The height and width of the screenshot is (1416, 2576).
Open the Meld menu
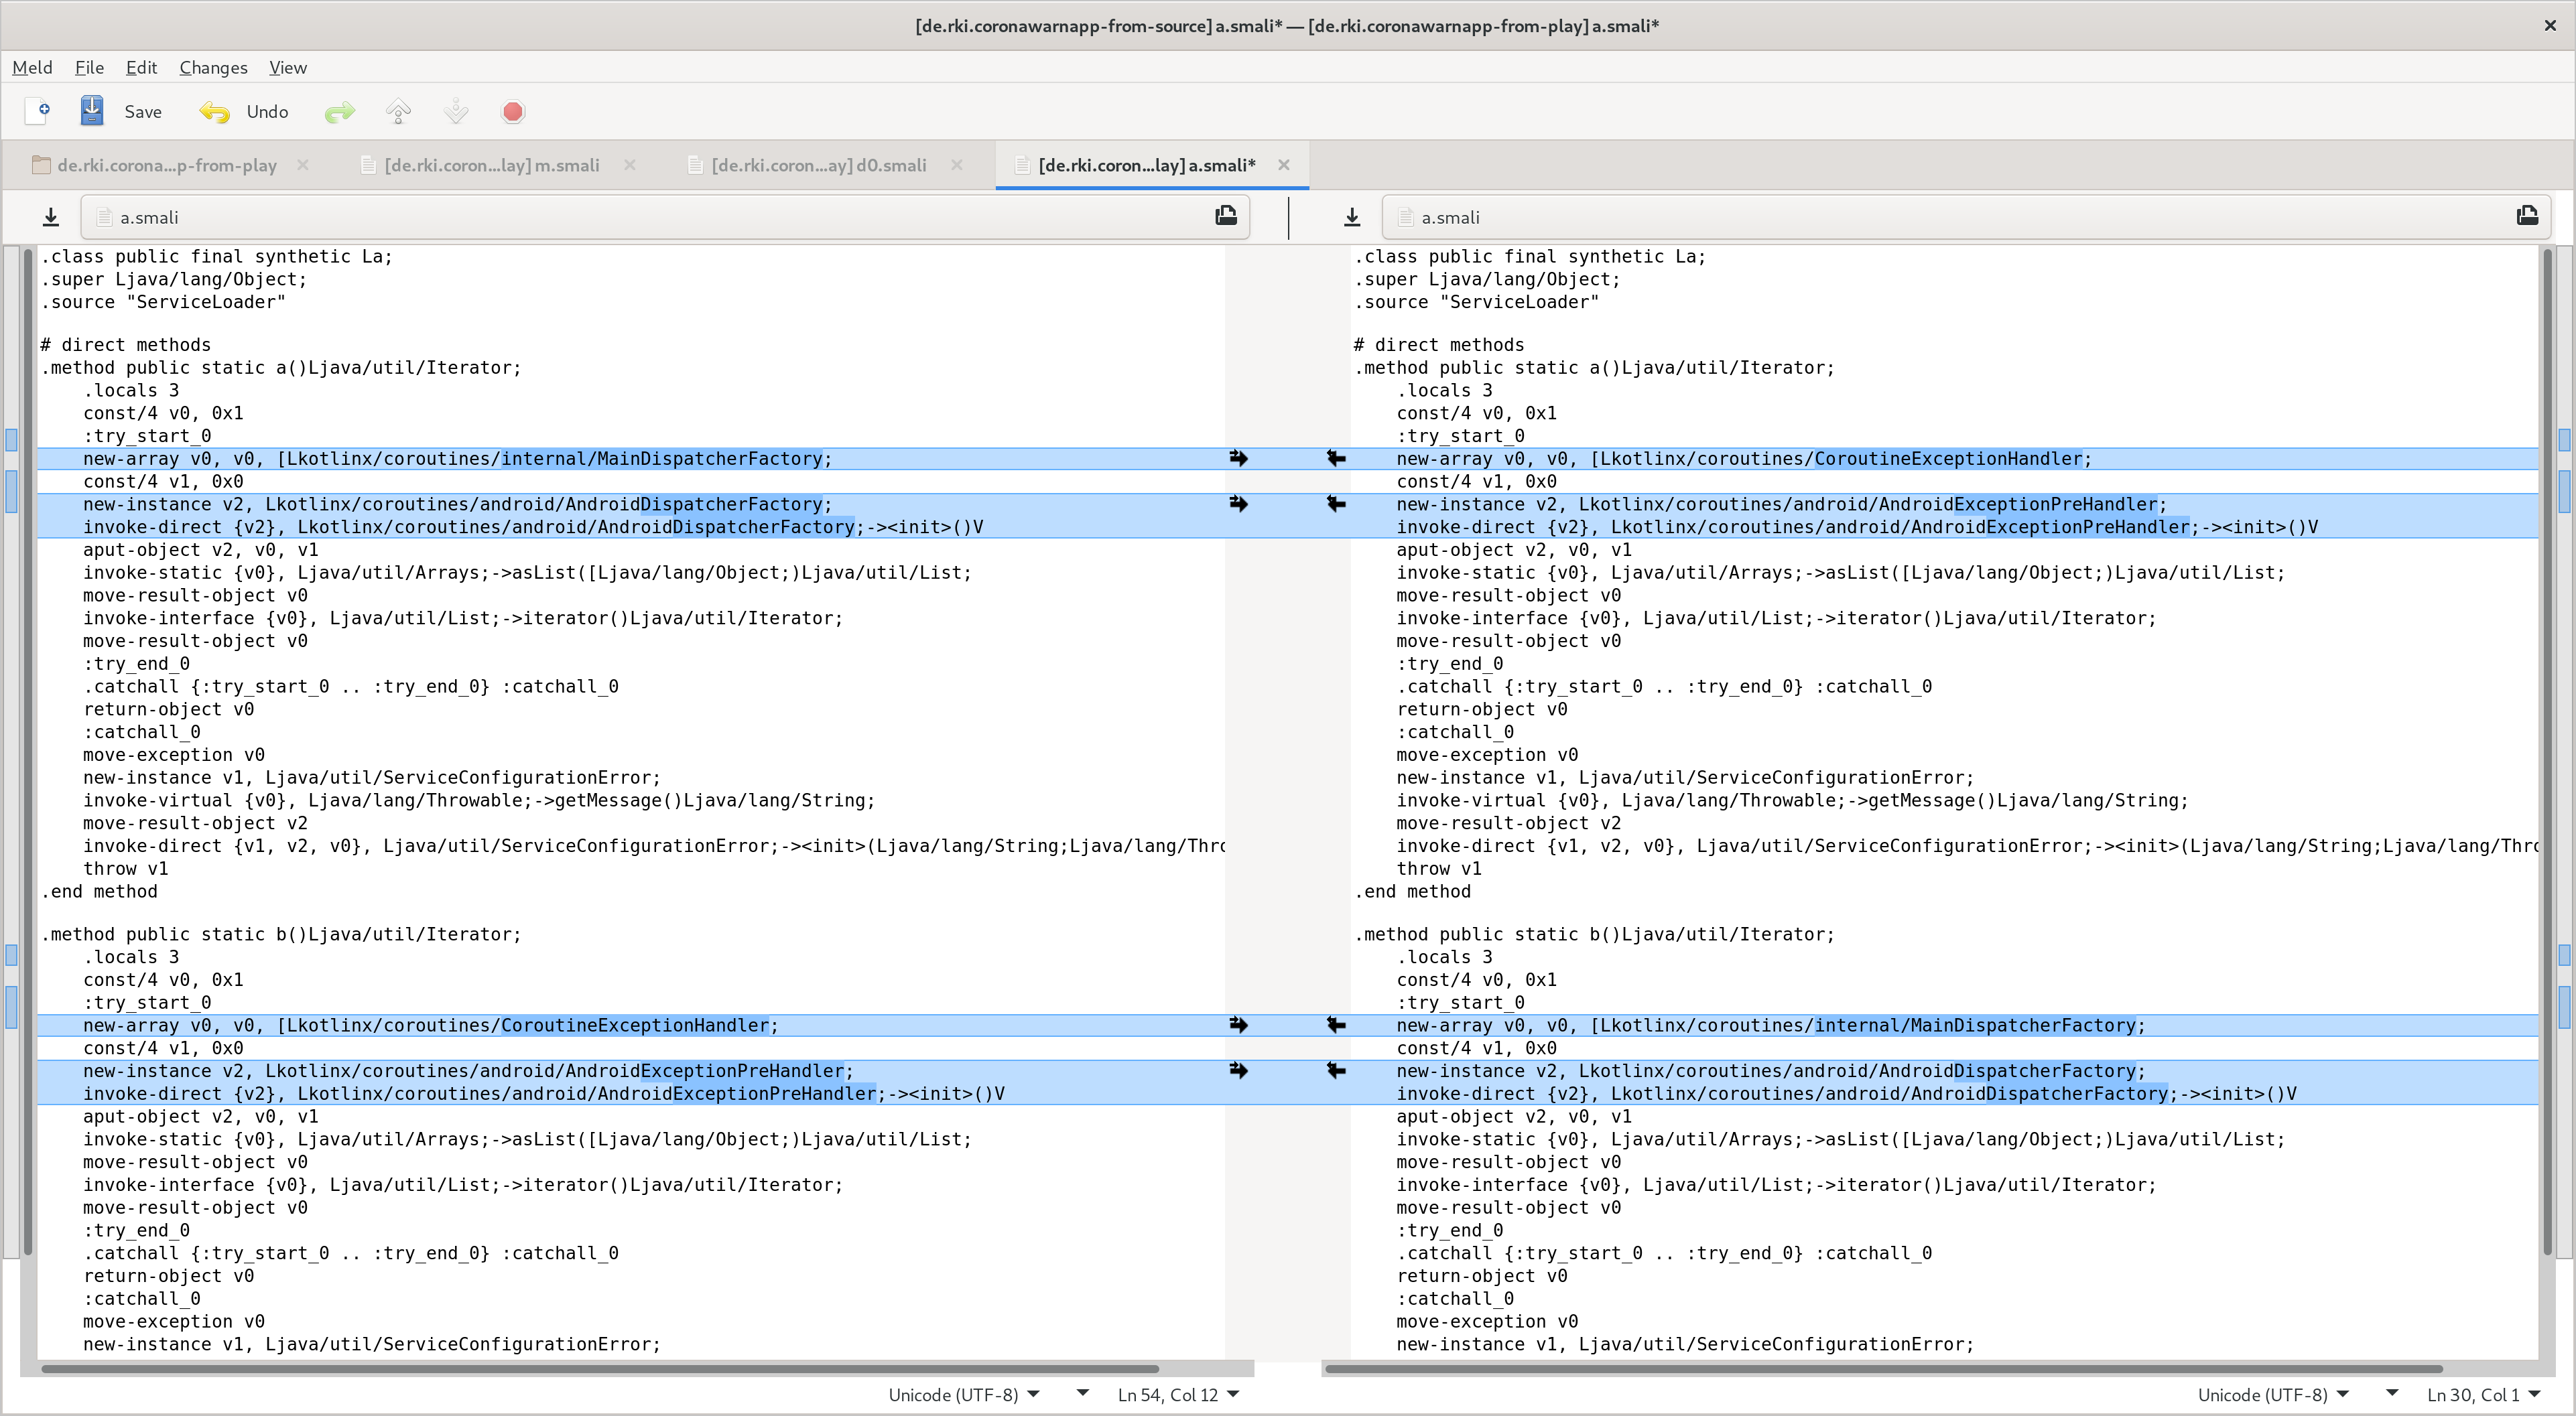(32, 67)
